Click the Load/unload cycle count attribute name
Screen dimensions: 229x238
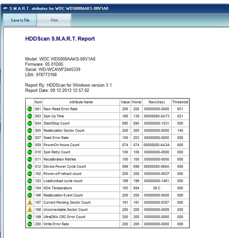(63, 181)
